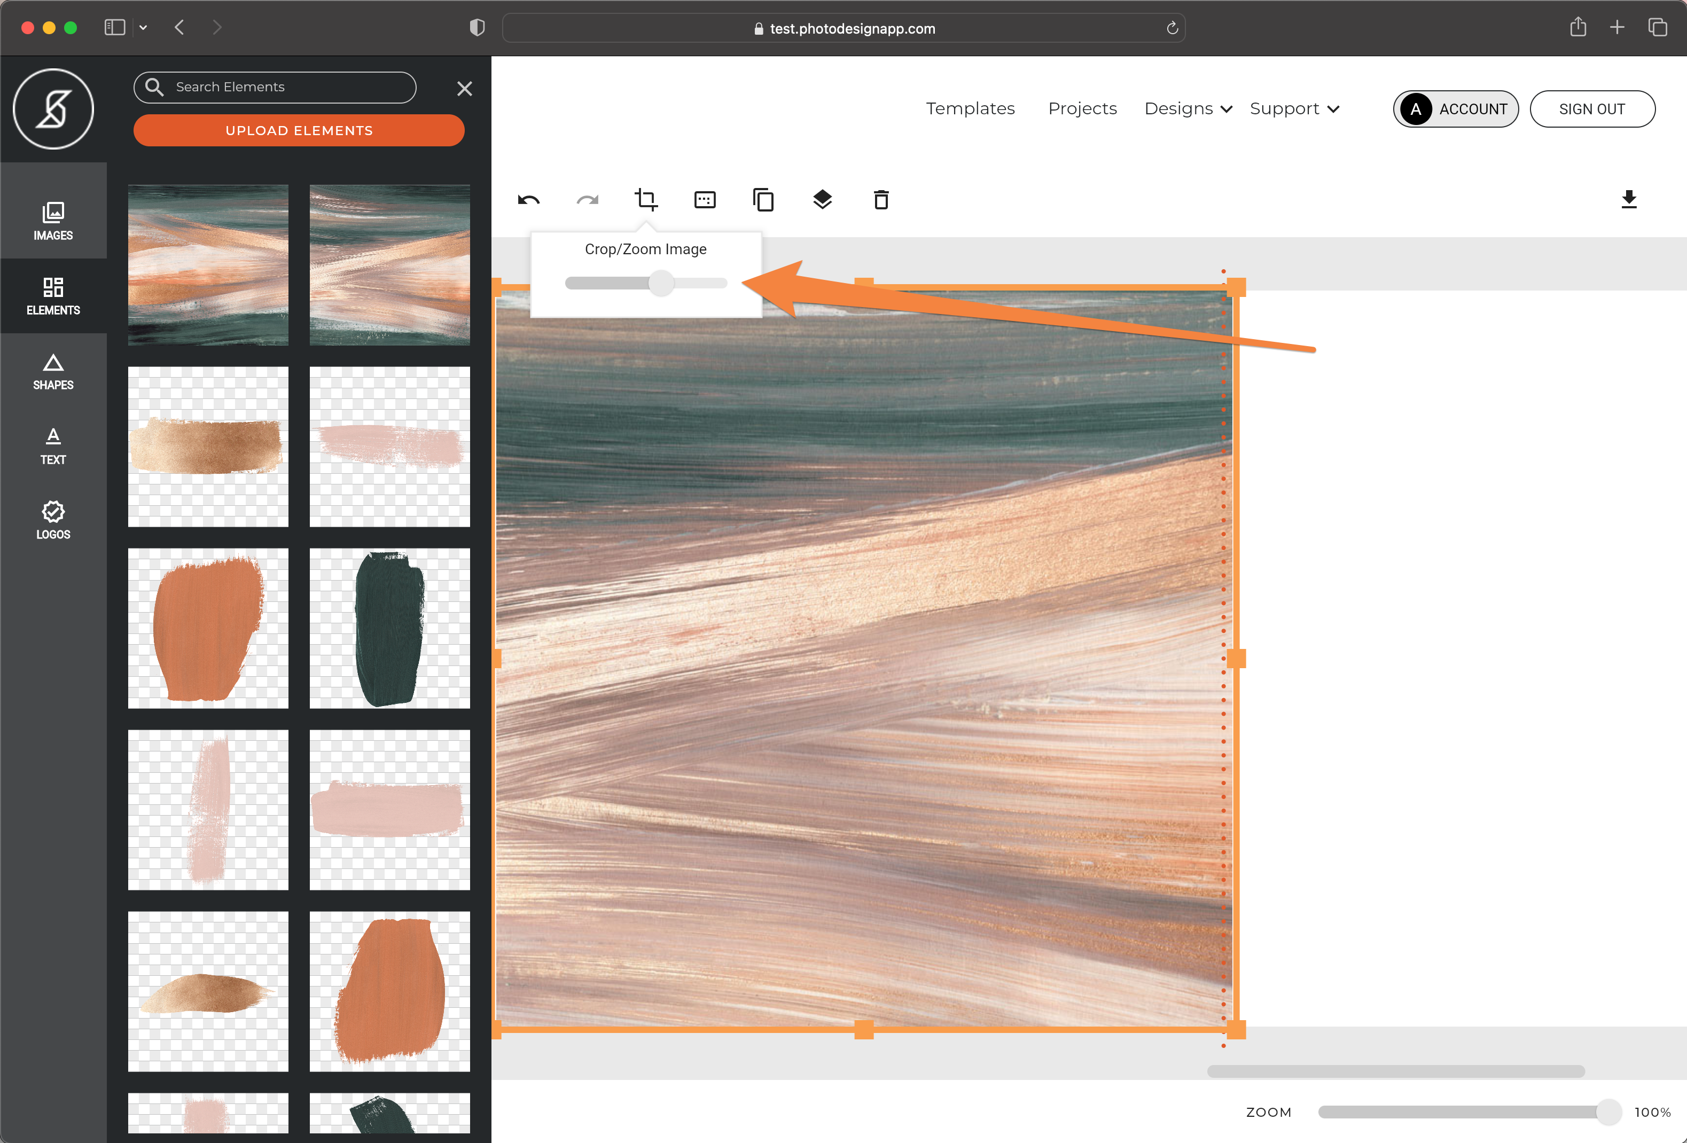Click the redo arrow icon
Screen dimensions: 1687x1143
coord(587,200)
